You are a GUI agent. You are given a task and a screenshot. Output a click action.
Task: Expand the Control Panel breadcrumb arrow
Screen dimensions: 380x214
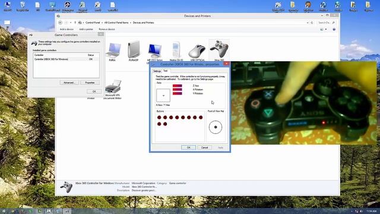tap(102, 23)
